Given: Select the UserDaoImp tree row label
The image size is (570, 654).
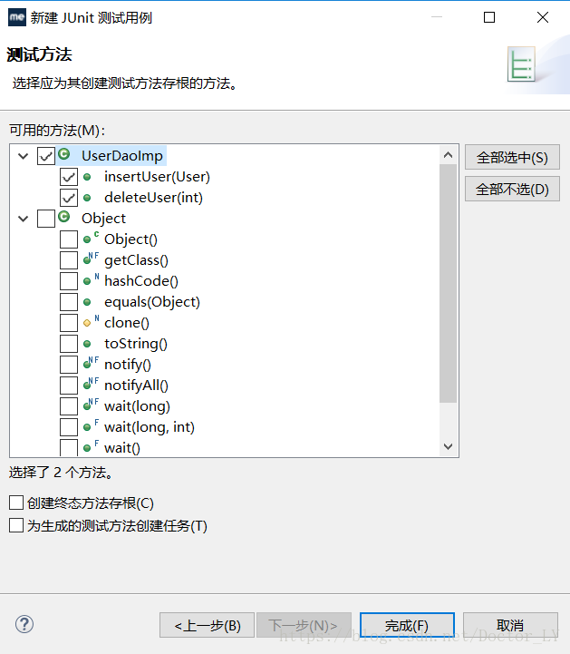Looking at the screenshot, I should (x=122, y=156).
